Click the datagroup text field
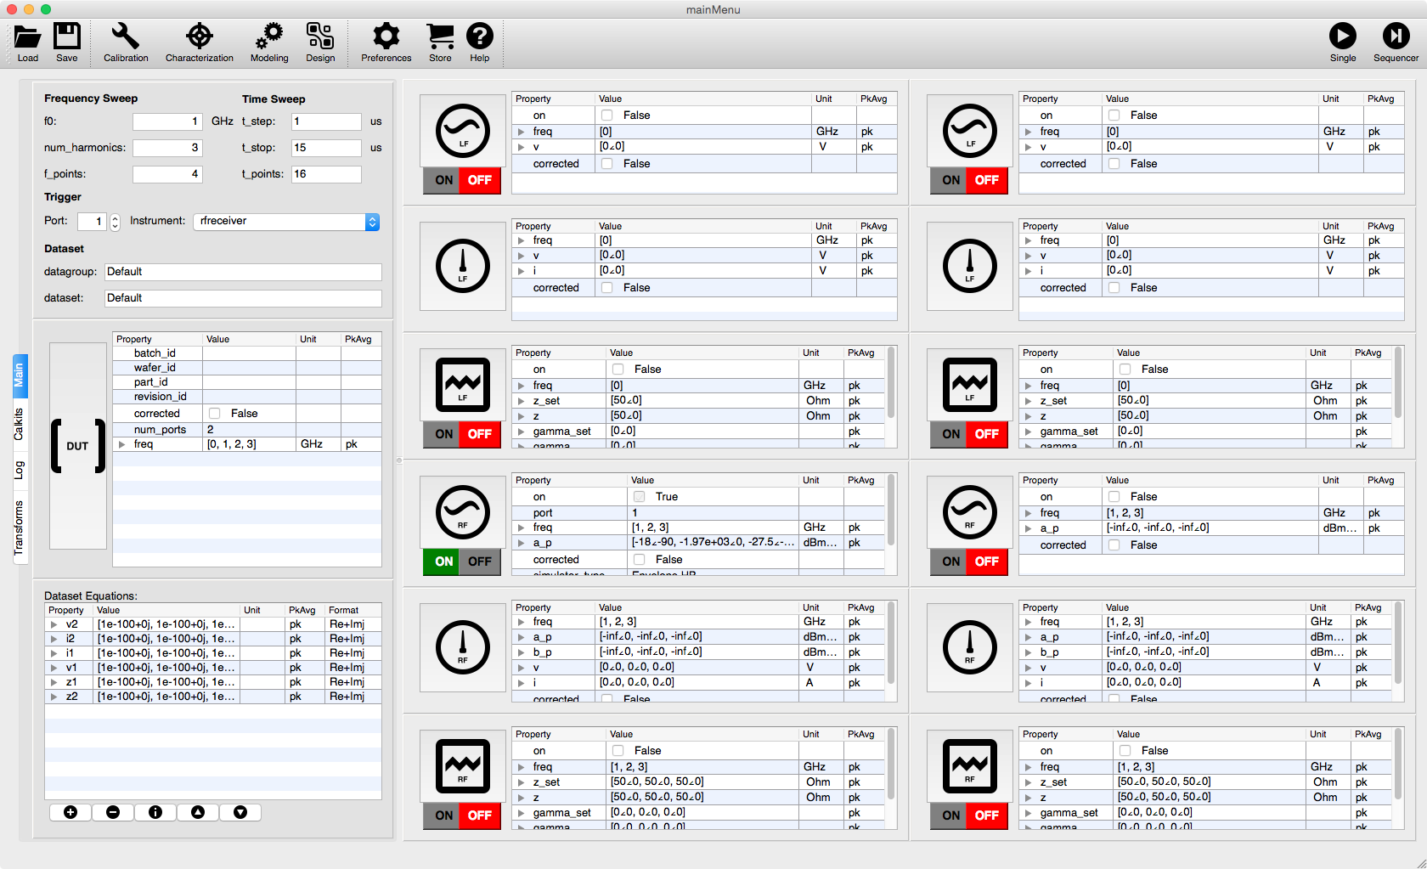 243,272
